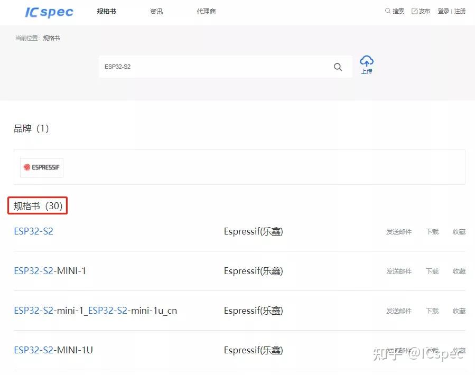Open the ESP32-S2 datasheet link
The image size is (475, 375).
coord(33,231)
